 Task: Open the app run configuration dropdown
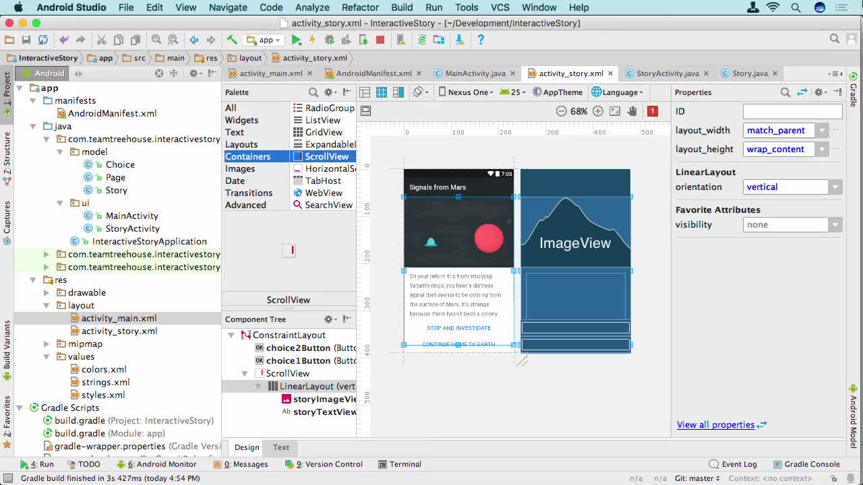(x=264, y=40)
